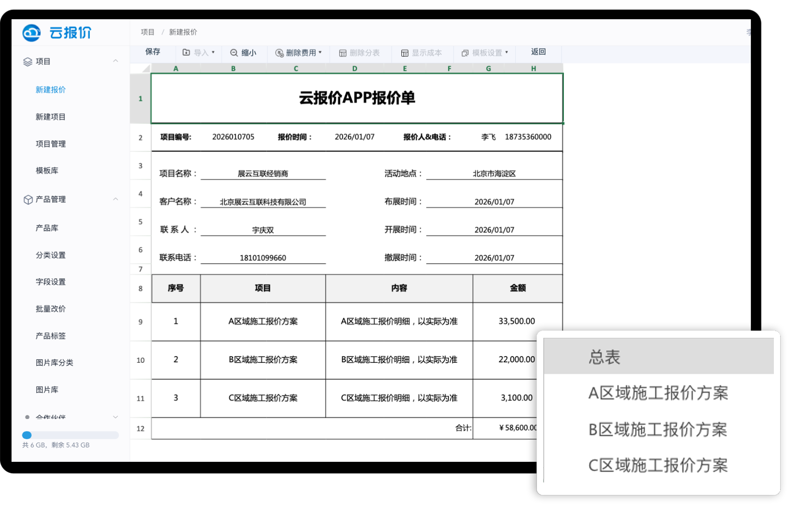796x519 pixels.
Task: Click phone number 18101099660 field
Action: (263, 258)
